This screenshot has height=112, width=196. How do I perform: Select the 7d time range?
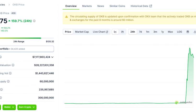pos(140,32)
